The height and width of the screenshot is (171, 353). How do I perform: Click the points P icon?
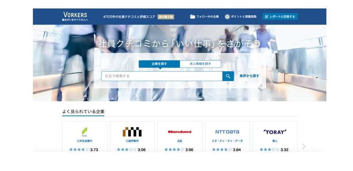coord(227,17)
